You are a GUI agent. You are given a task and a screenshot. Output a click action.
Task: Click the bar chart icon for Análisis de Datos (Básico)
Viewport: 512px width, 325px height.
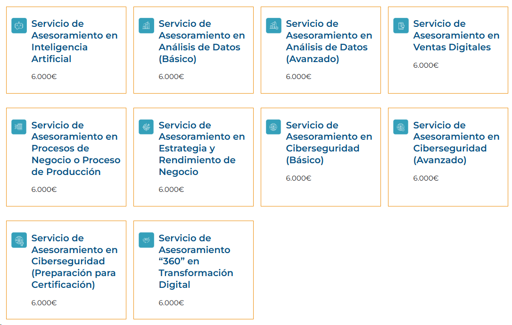[x=146, y=25]
